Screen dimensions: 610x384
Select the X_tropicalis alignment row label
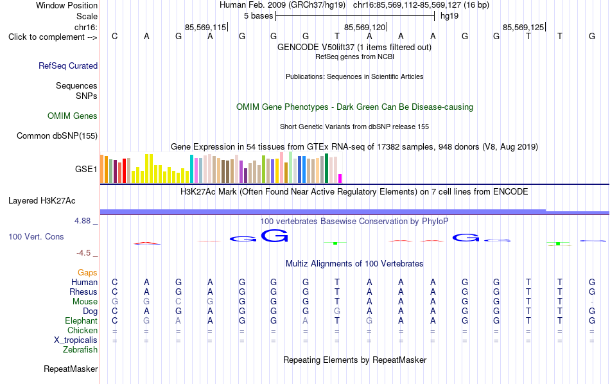(x=76, y=340)
